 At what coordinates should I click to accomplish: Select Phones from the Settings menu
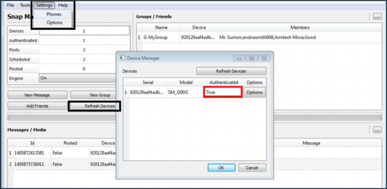tap(54, 14)
